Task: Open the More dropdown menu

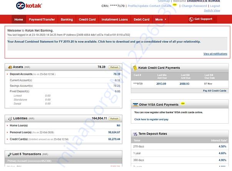Action: coord(160,19)
